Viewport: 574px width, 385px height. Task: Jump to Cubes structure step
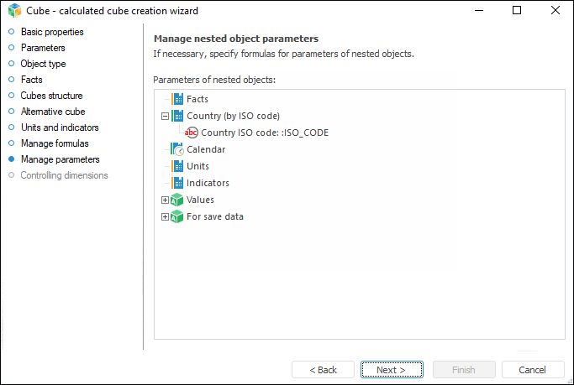[51, 96]
